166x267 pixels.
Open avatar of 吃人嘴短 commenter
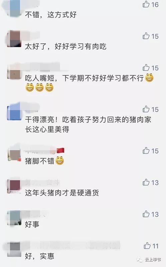[x=14, y=71]
